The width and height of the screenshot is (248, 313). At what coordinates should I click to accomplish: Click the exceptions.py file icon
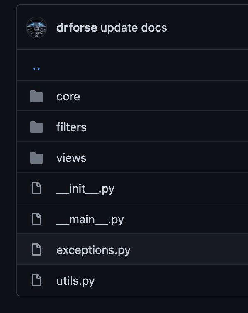(36, 249)
